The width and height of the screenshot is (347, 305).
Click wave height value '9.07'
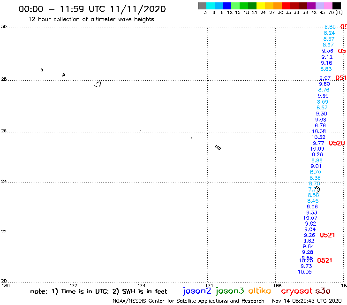pos(325,78)
